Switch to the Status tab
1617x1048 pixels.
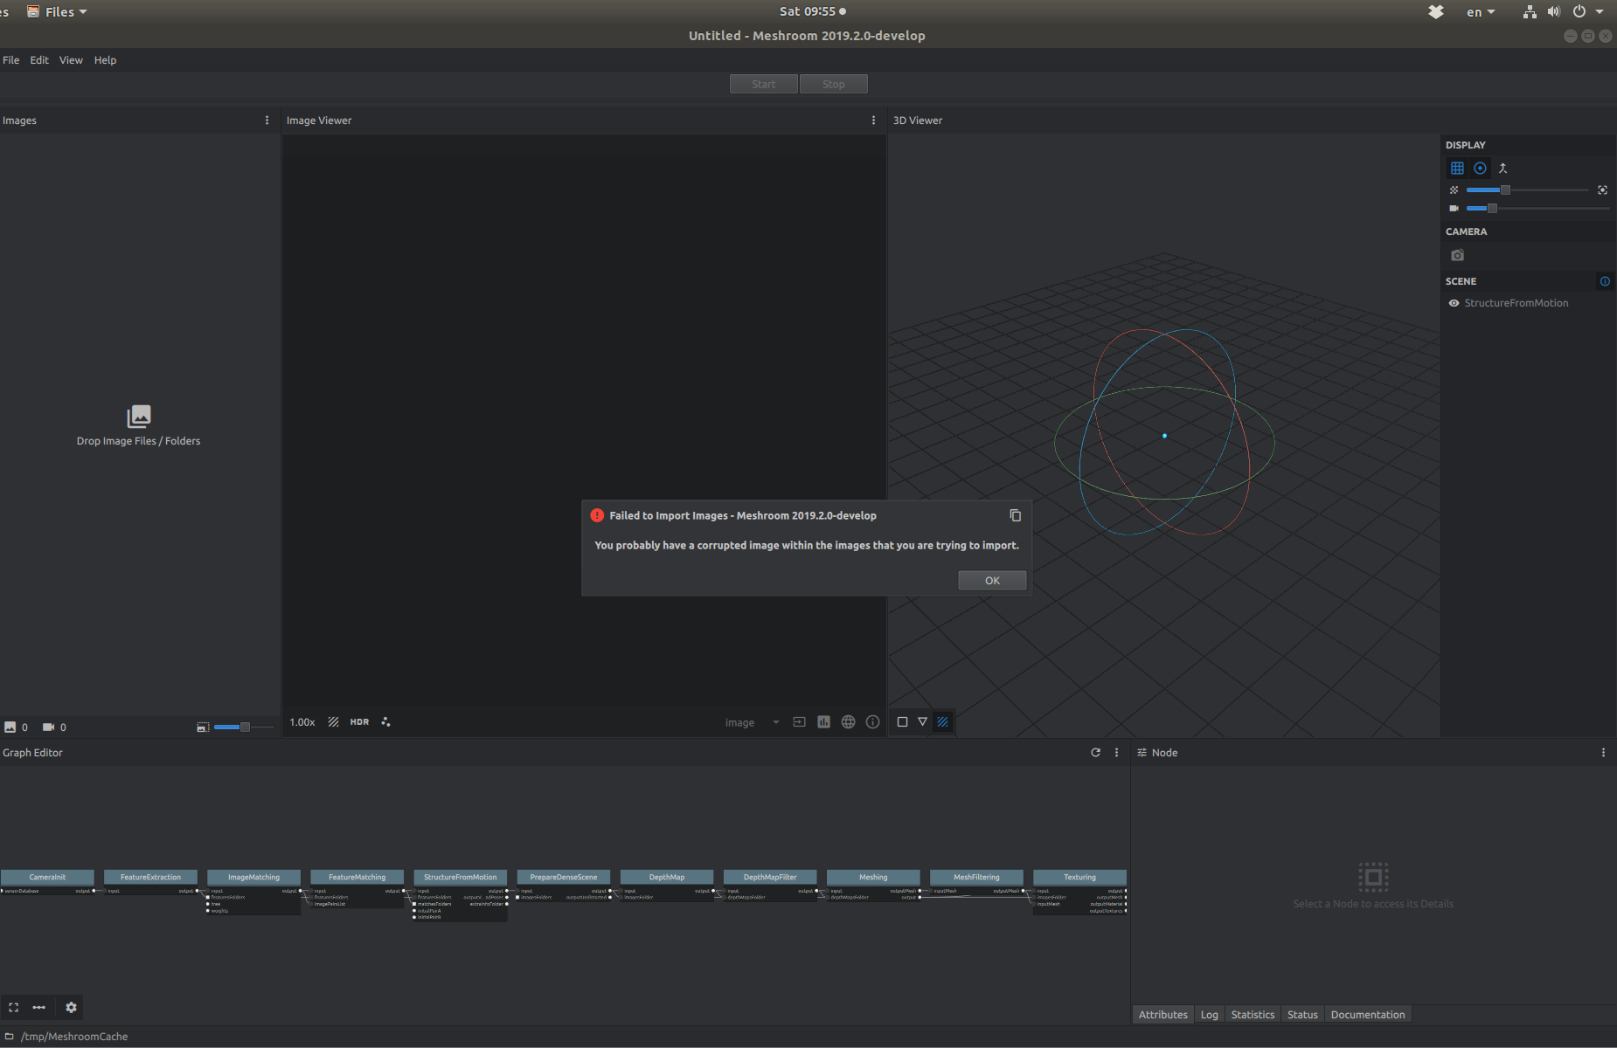(1302, 1015)
